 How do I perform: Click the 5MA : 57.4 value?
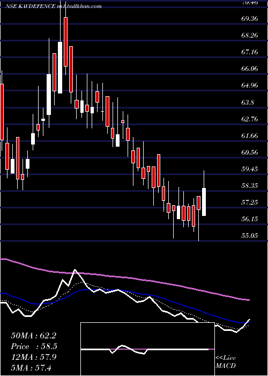[31, 367]
